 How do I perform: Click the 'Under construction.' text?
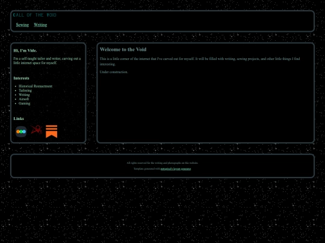coord(114,72)
